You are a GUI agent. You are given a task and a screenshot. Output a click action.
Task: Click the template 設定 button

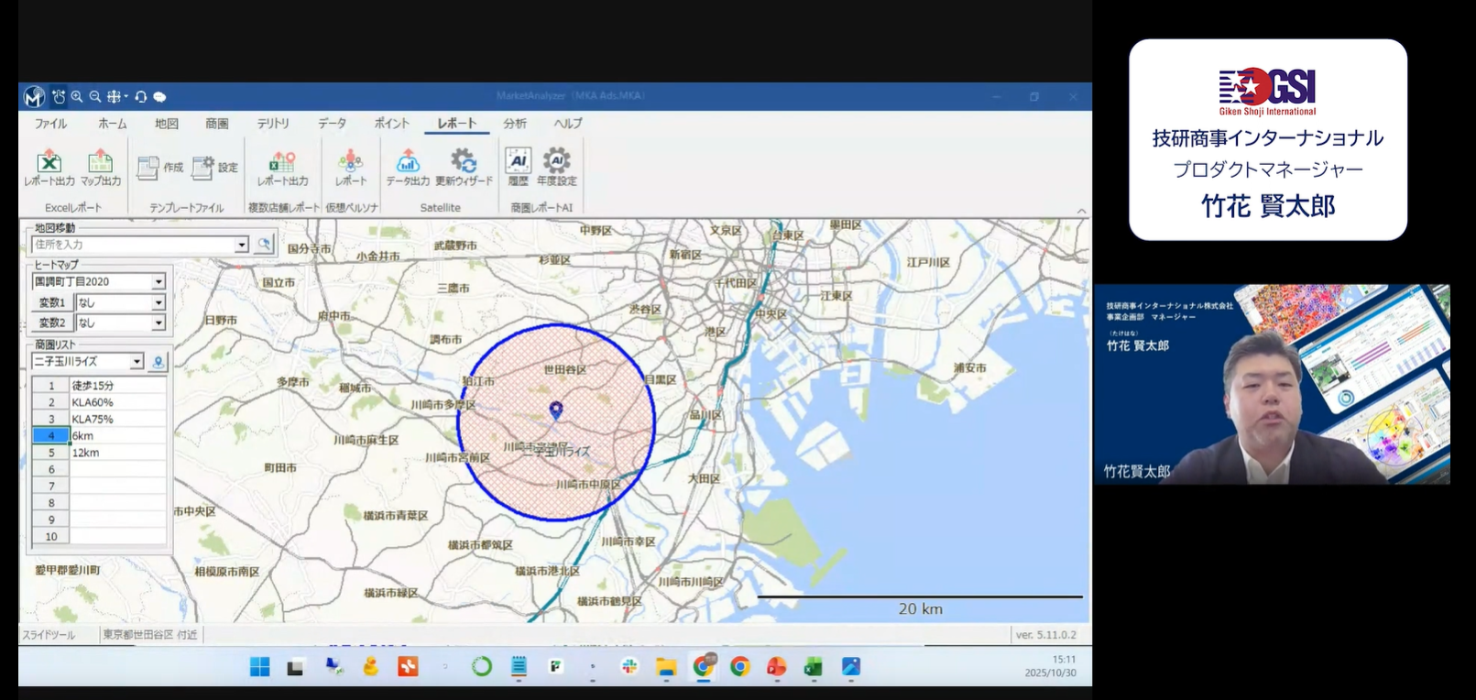(214, 168)
